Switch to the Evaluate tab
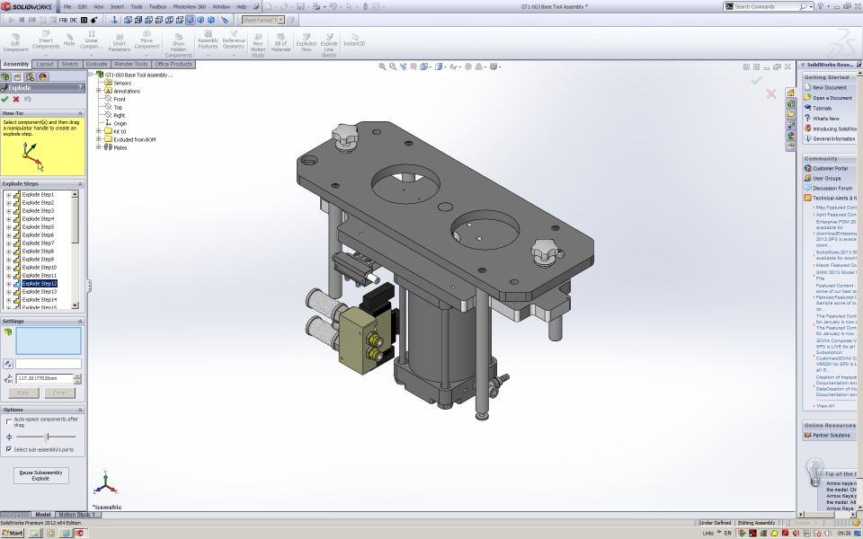Image resolution: width=863 pixels, height=539 pixels. point(96,65)
